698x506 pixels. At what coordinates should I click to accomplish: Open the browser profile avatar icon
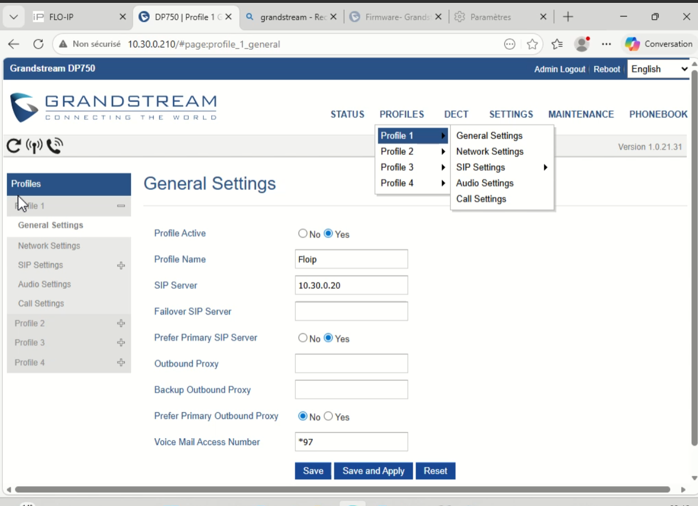click(x=582, y=44)
